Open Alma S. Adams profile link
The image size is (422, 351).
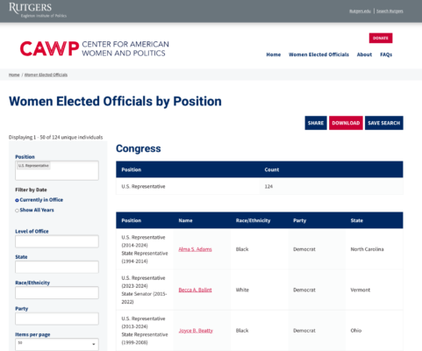pyautogui.click(x=195, y=249)
